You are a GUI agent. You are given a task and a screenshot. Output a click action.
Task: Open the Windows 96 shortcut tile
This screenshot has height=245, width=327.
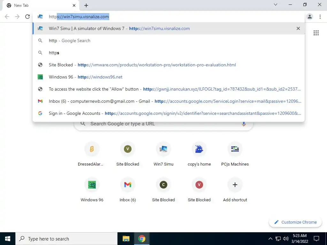[92, 190]
